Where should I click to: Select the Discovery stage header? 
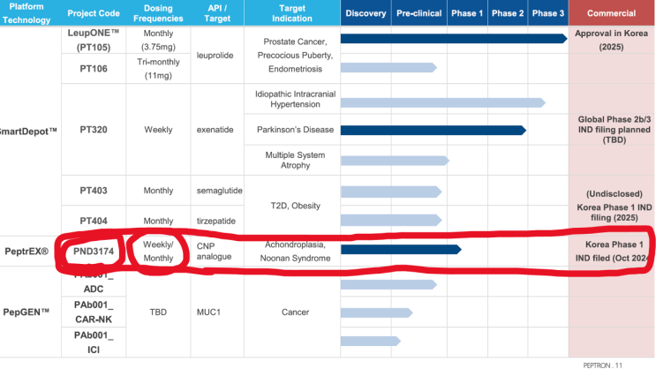(x=366, y=13)
